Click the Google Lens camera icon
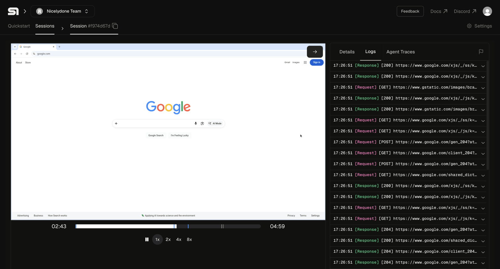500x269 pixels. pos(202,124)
